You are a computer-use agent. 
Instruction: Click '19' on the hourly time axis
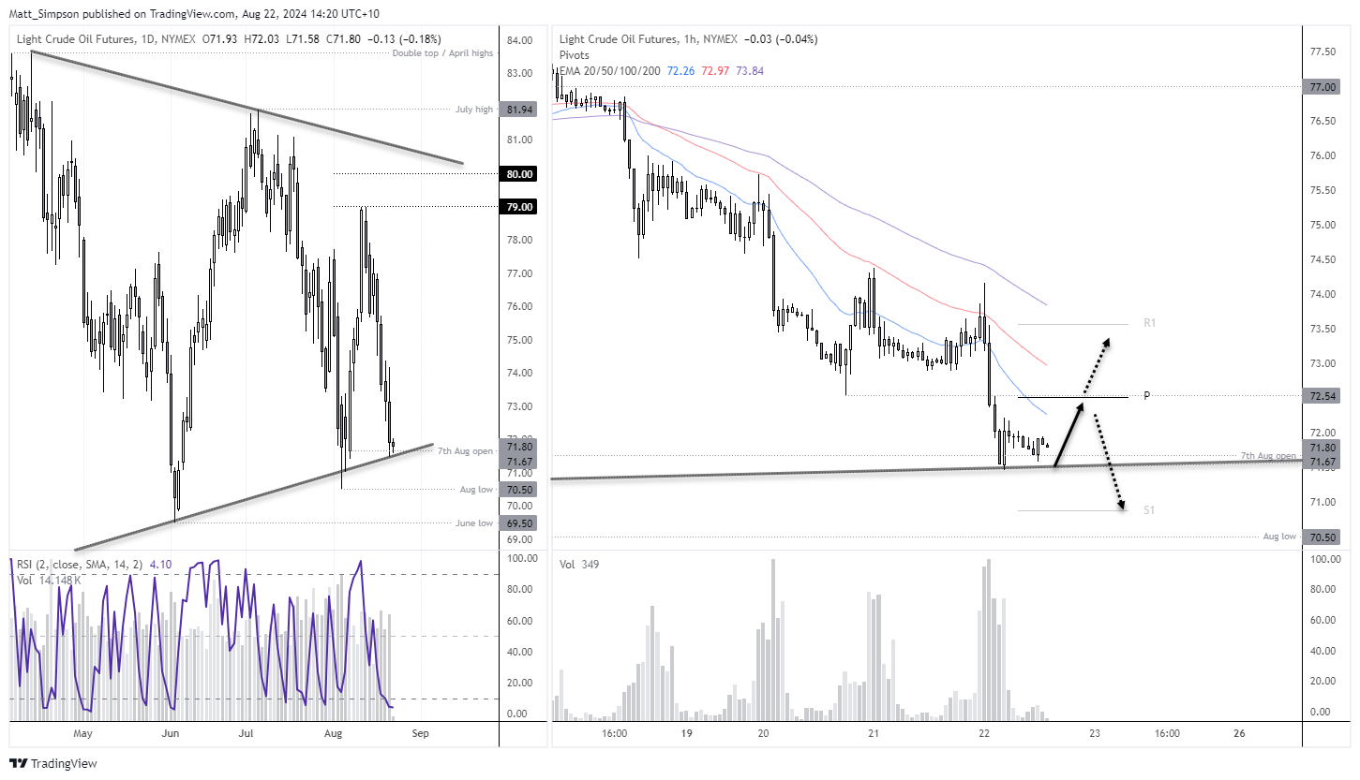click(x=687, y=734)
